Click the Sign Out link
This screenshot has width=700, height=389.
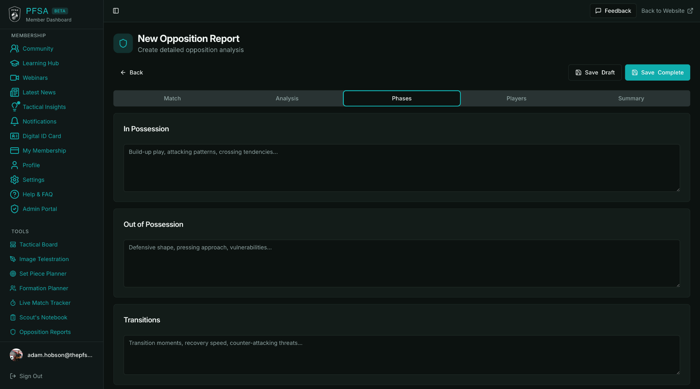click(x=26, y=376)
